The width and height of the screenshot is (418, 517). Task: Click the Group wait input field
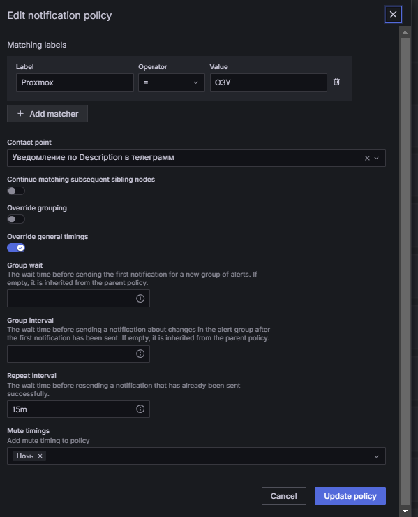click(x=78, y=298)
